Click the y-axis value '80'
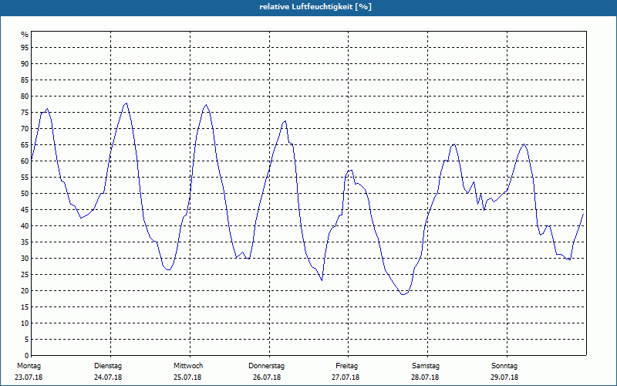The height and width of the screenshot is (386, 617). tap(25, 96)
